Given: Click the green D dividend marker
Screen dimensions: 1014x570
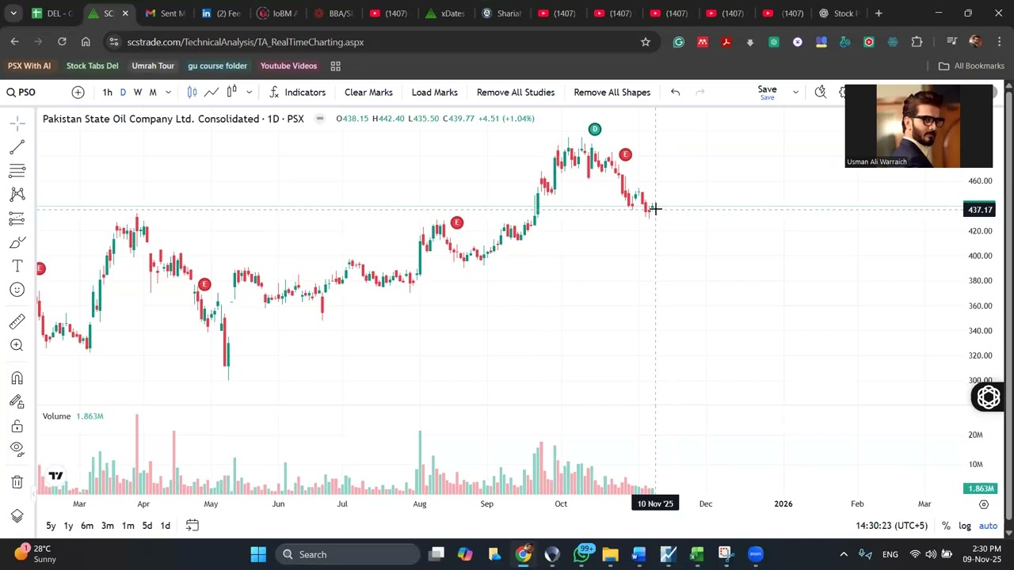Looking at the screenshot, I should 595,129.
